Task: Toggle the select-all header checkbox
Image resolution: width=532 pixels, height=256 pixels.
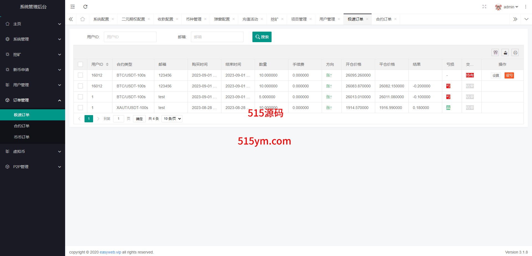Action: 80,64
